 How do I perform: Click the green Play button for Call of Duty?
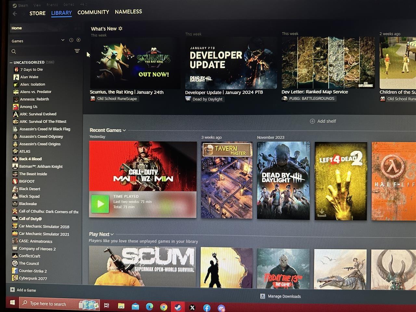pyautogui.click(x=100, y=204)
